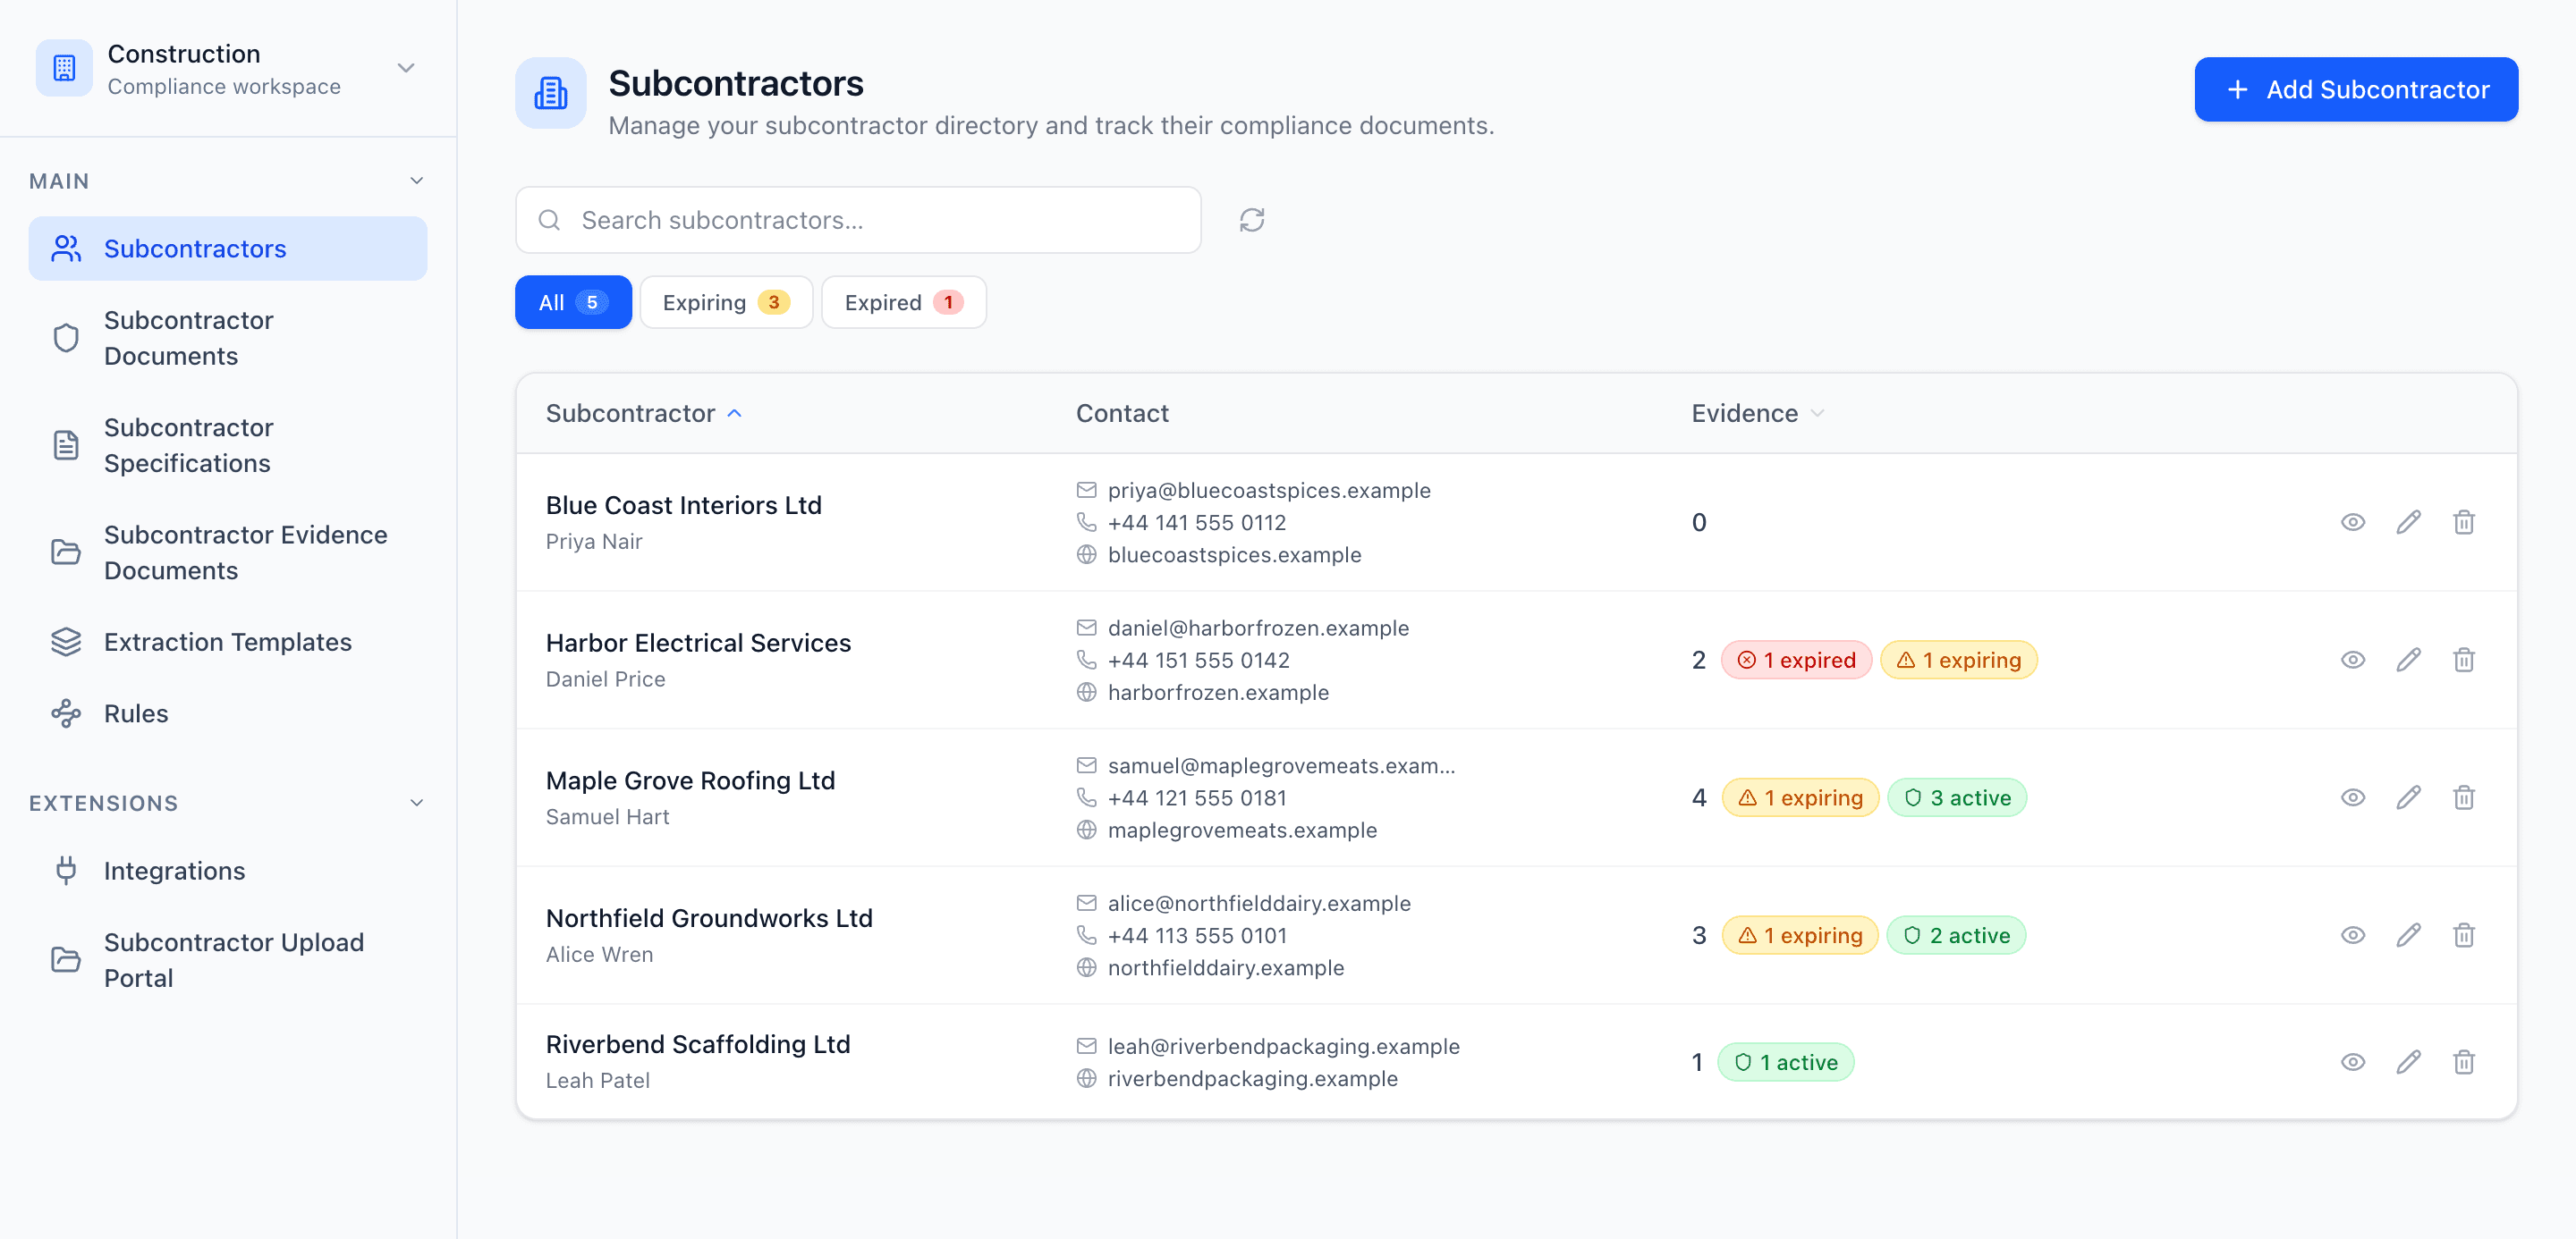The image size is (2576, 1239).
Task: Edit Harbor Electrical Services pencil icon
Action: pyautogui.click(x=2409, y=661)
